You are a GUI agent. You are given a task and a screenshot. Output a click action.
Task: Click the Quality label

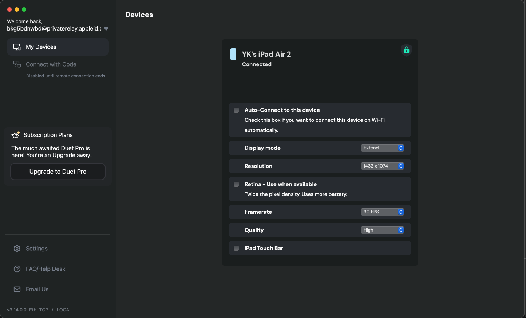click(x=254, y=230)
